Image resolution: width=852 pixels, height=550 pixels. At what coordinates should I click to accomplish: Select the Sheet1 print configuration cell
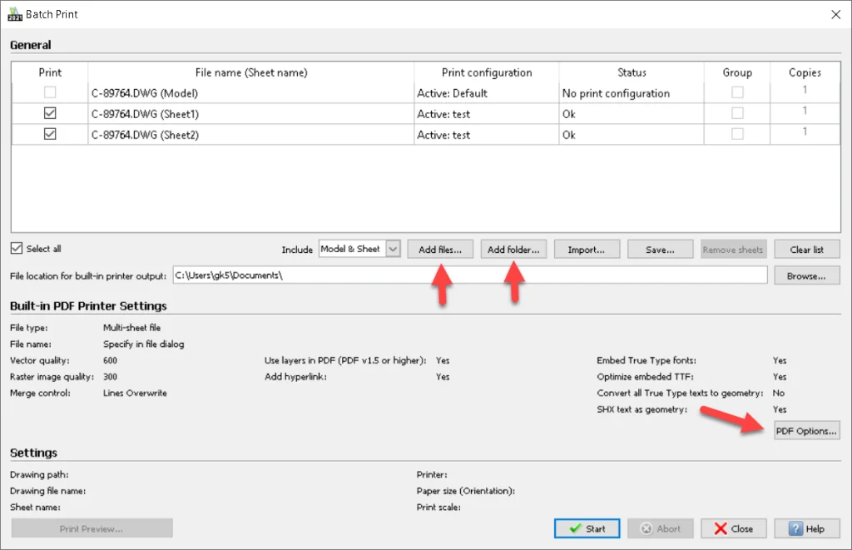486,114
